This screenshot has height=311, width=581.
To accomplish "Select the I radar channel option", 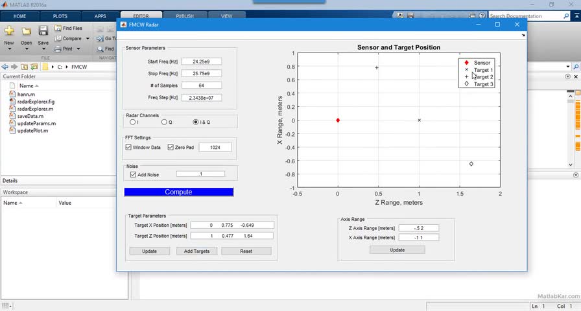I will pyautogui.click(x=132, y=122).
